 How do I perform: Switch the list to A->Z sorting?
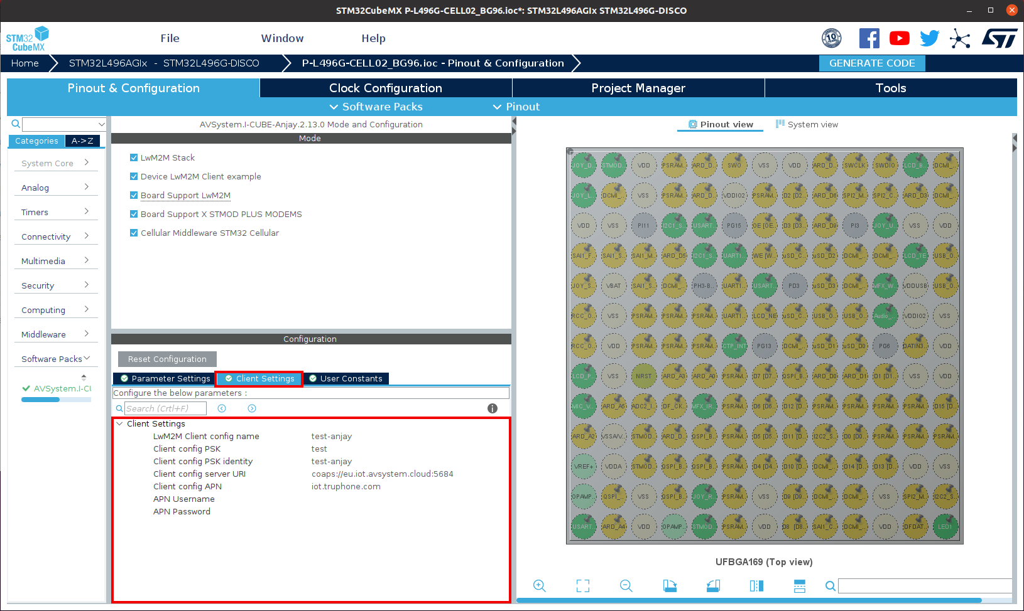click(x=82, y=141)
